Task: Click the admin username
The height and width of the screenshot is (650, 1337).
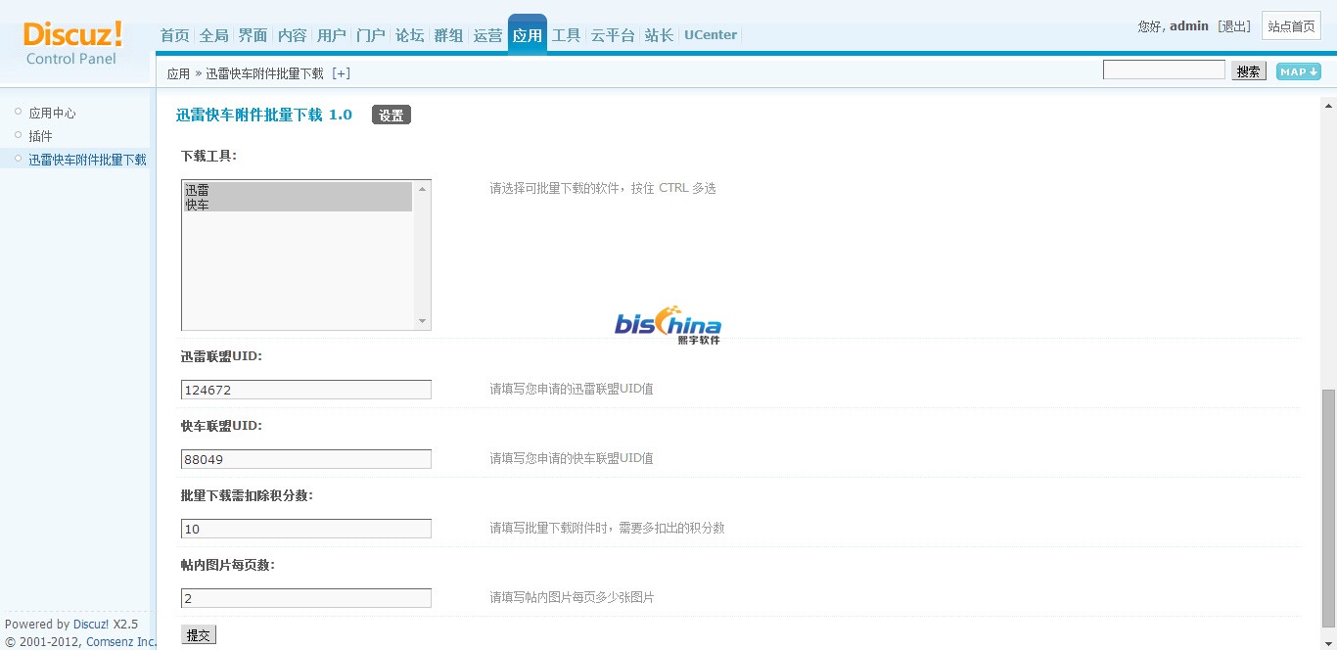Action: click(x=1189, y=26)
